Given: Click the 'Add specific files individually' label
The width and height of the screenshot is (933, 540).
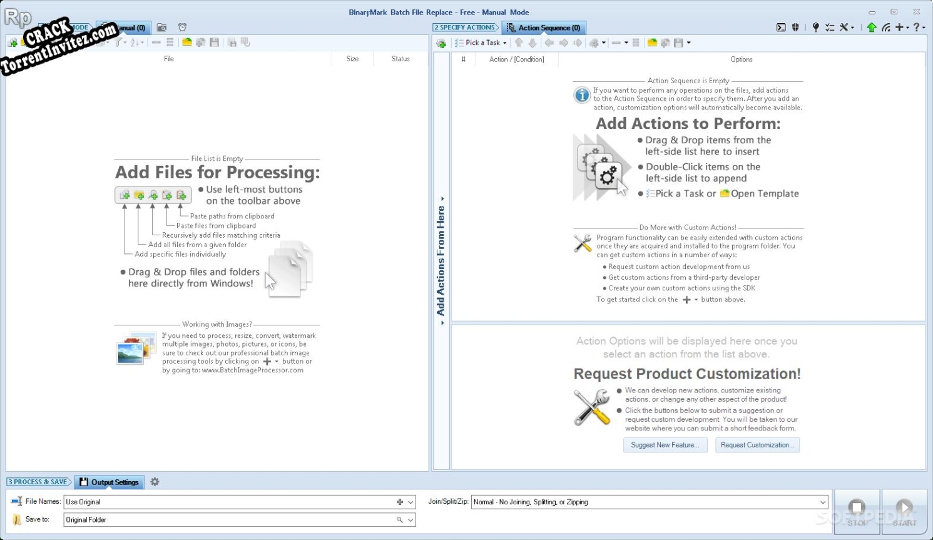Looking at the screenshot, I should click(x=180, y=254).
